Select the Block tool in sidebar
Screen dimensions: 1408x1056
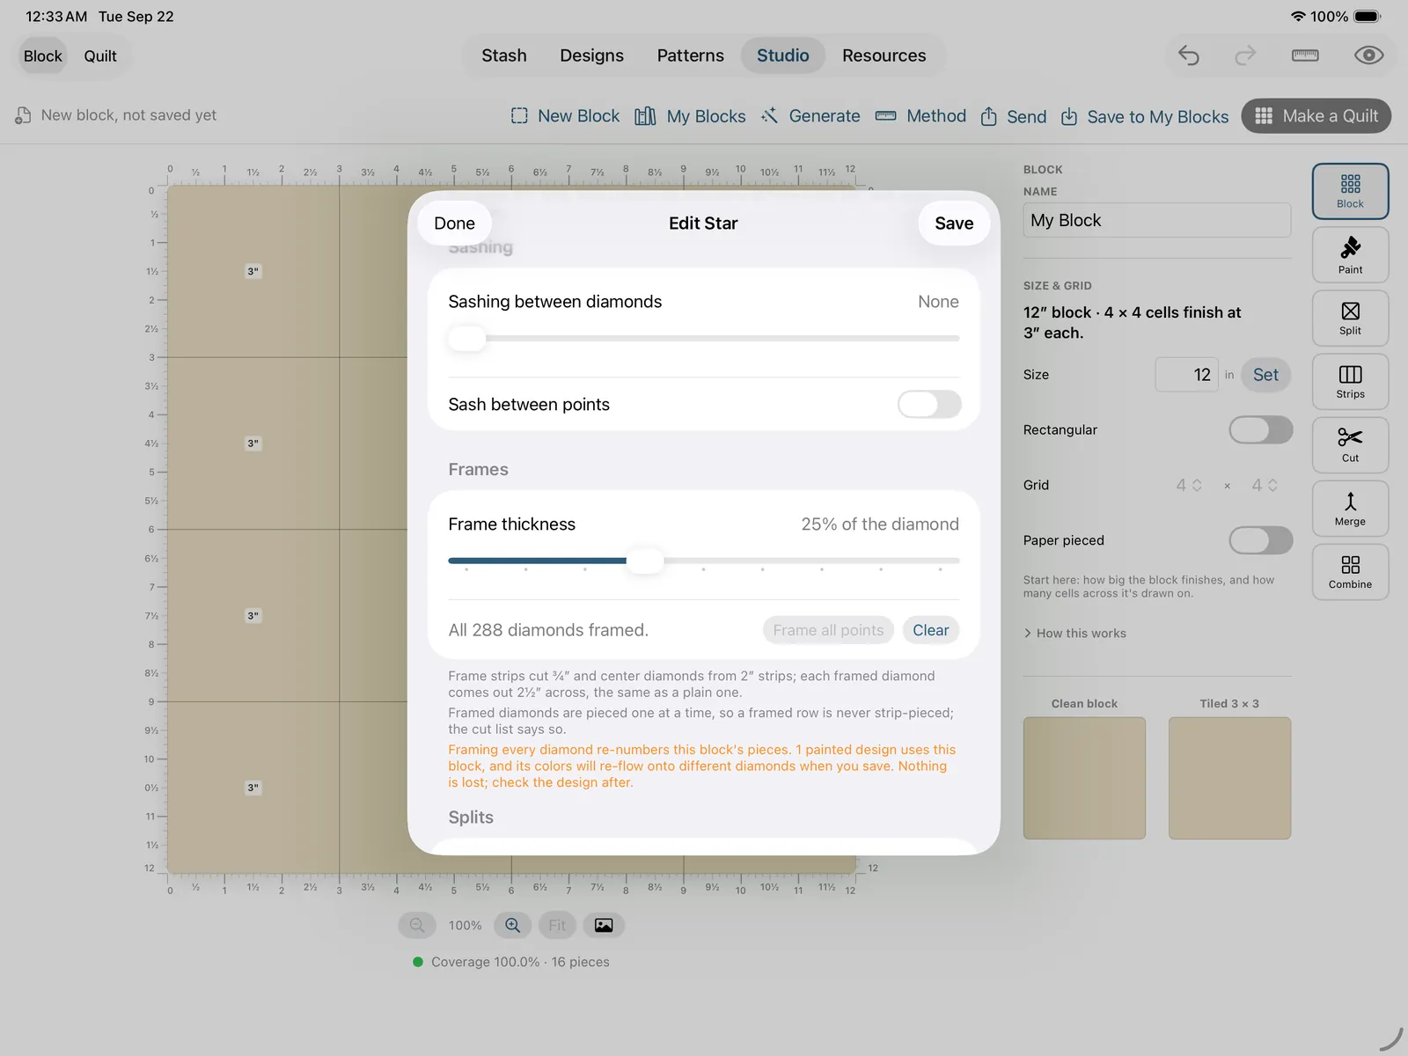click(x=1350, y=191)
